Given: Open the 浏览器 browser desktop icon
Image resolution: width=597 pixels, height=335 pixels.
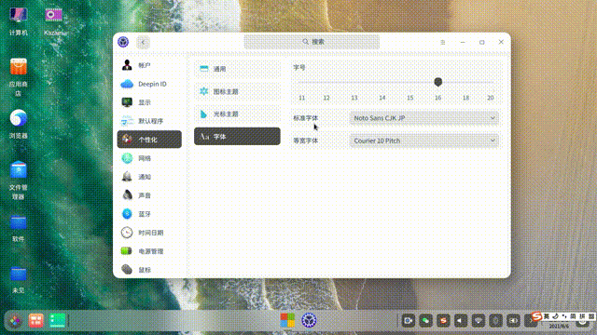Looking at the screenshot, I should (x=19, y=124).
